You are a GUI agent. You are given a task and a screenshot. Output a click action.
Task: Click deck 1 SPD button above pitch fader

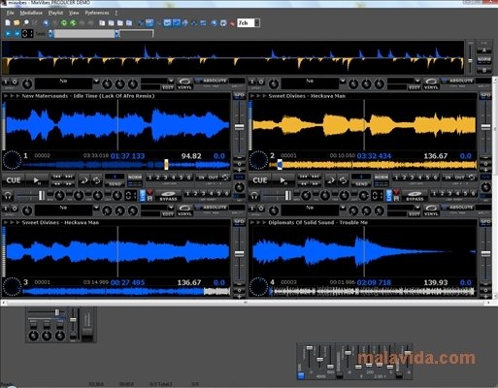[239, 95]
